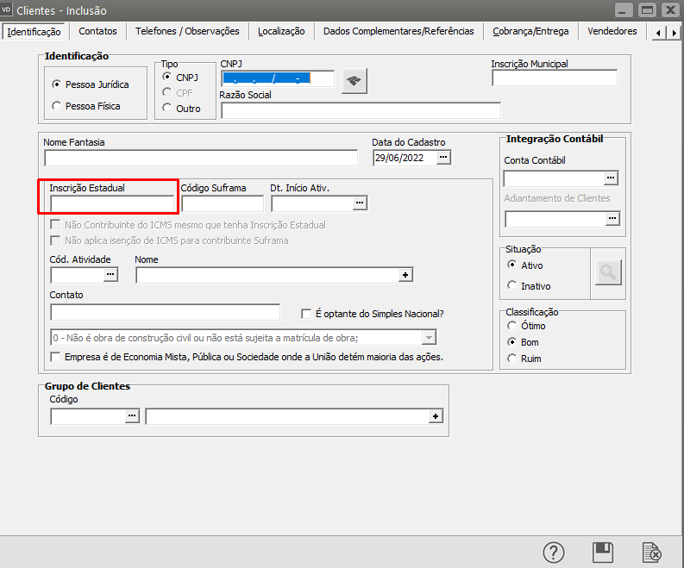Select the Pessoa Física radio option
684x568 pixels.
coord(57,106)
